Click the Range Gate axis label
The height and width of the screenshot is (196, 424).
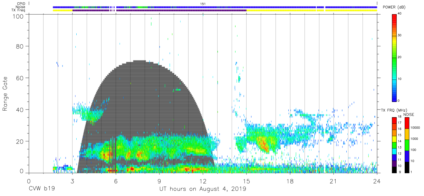[x=5, y=94]
